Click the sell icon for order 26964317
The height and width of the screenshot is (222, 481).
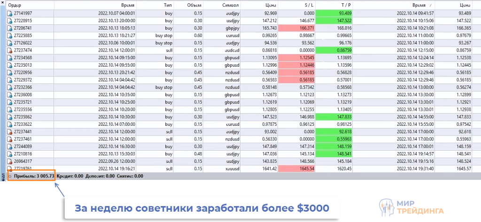click(9, 161)
